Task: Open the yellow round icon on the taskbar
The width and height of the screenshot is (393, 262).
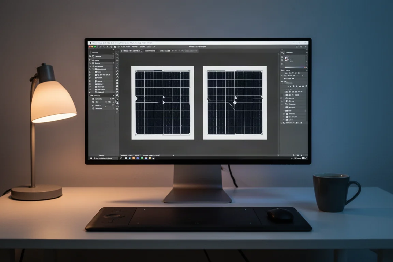Action: coord(150,158)
